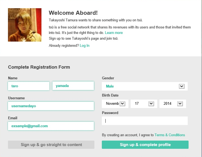Expand the birth month dropdown arrow
This screenshot has height=157, width=202.
pyautogui.click(x=122, y=104)
